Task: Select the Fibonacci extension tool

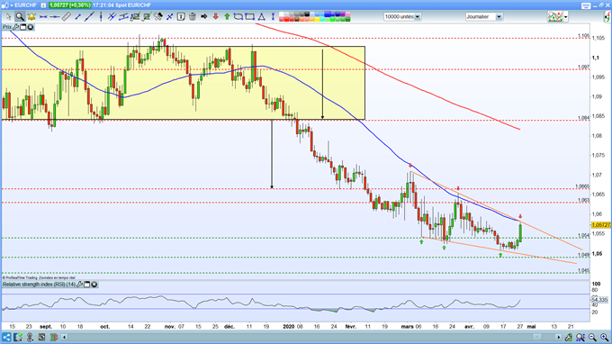Action: (x=147, y=17)
